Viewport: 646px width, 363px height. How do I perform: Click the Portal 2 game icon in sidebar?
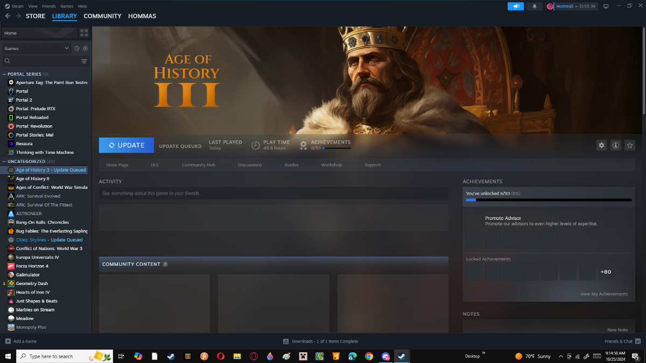(x=11, y=100)
